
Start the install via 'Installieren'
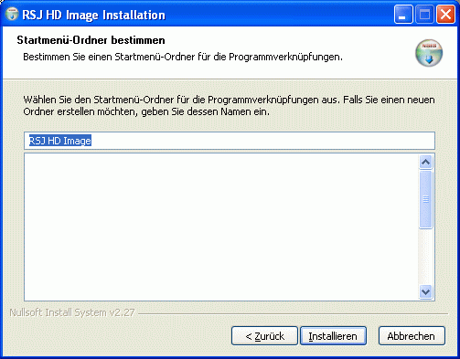tap(333, 336)
